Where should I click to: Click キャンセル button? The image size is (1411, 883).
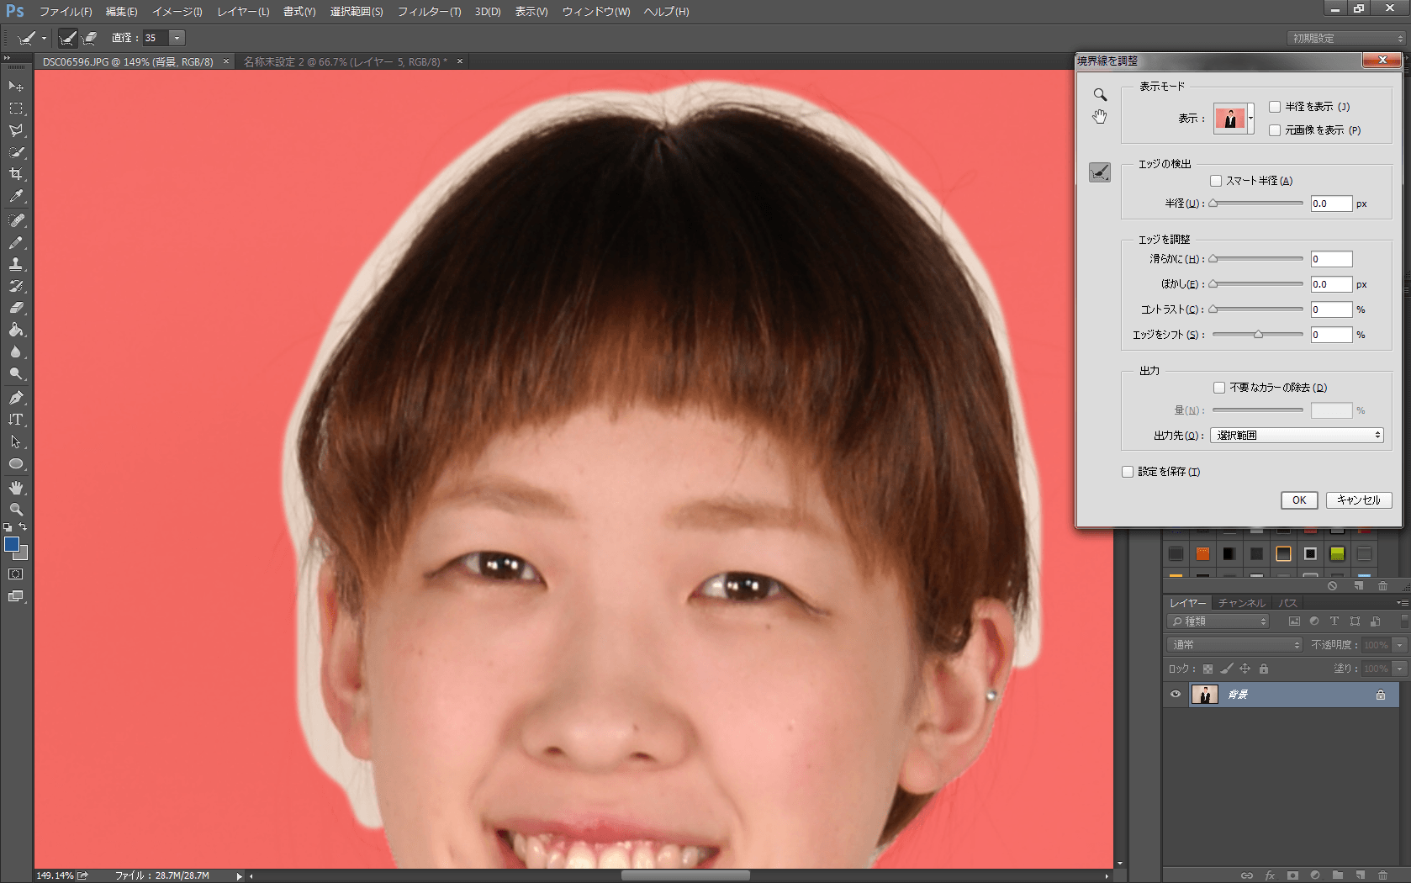pos(1358,500)
